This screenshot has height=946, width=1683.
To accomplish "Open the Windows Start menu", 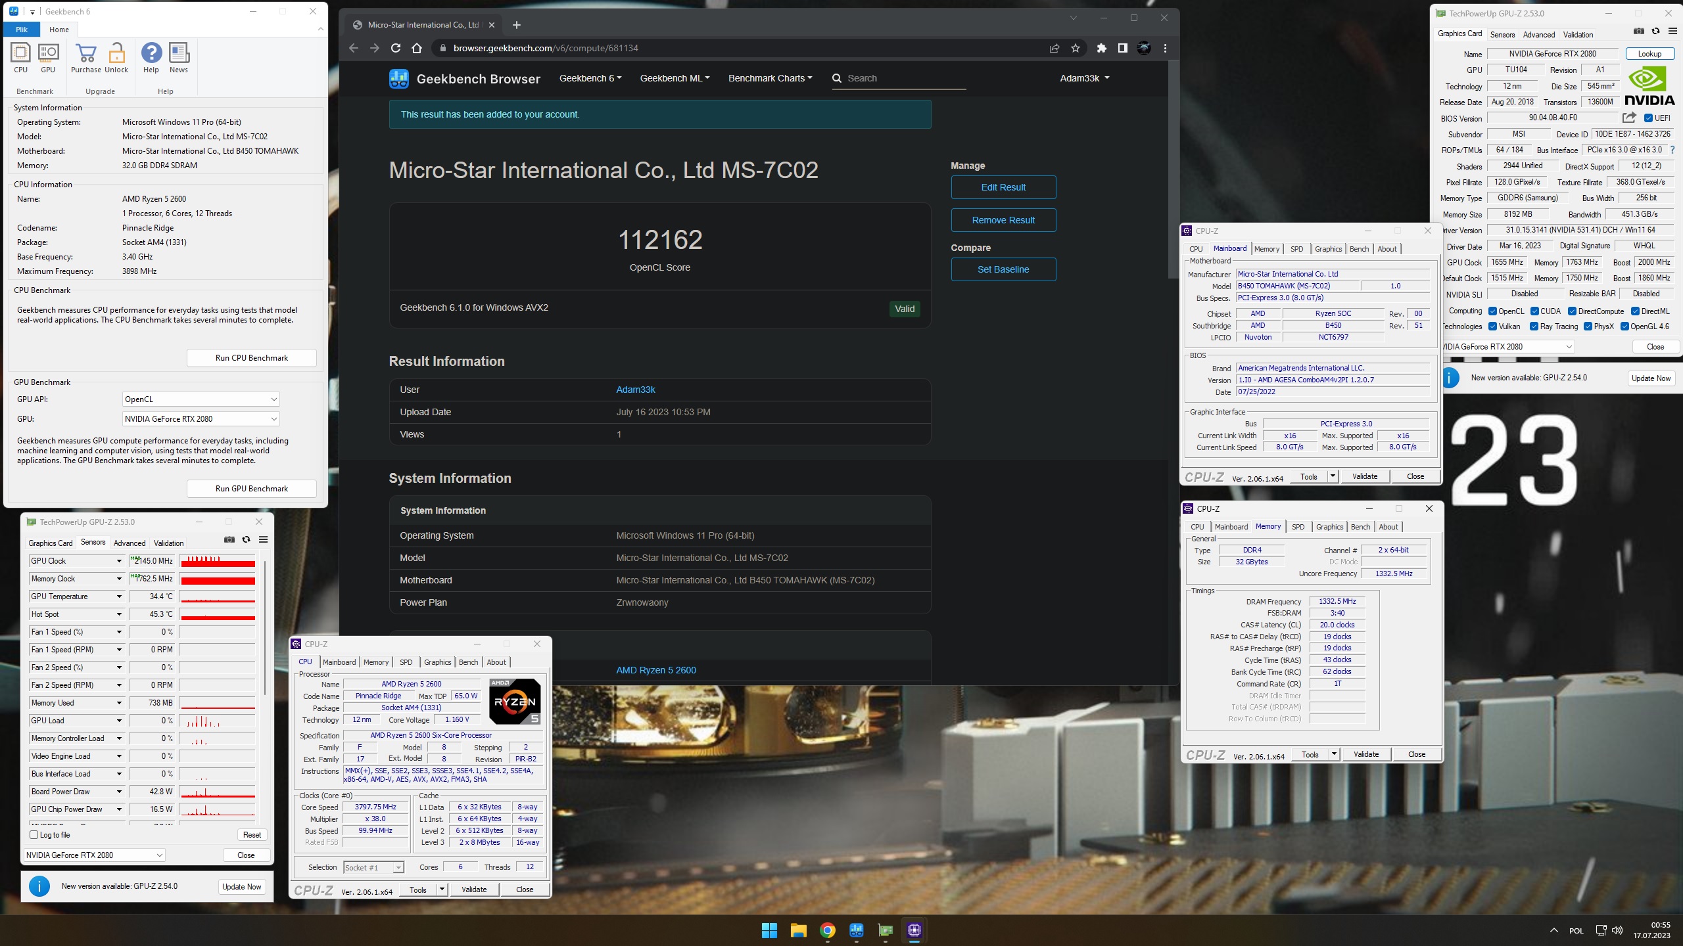I will coord(769,930).
